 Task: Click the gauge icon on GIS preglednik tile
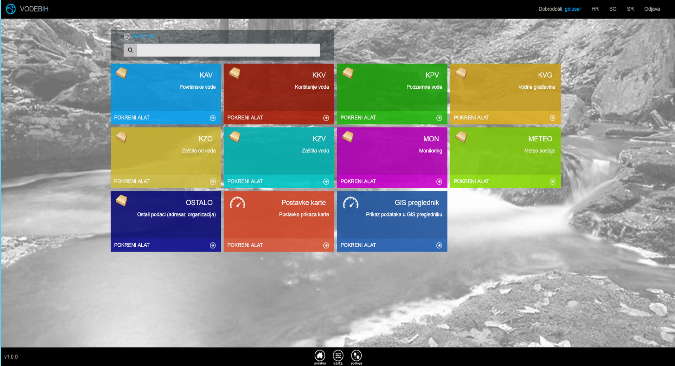[x=351, y=203]
